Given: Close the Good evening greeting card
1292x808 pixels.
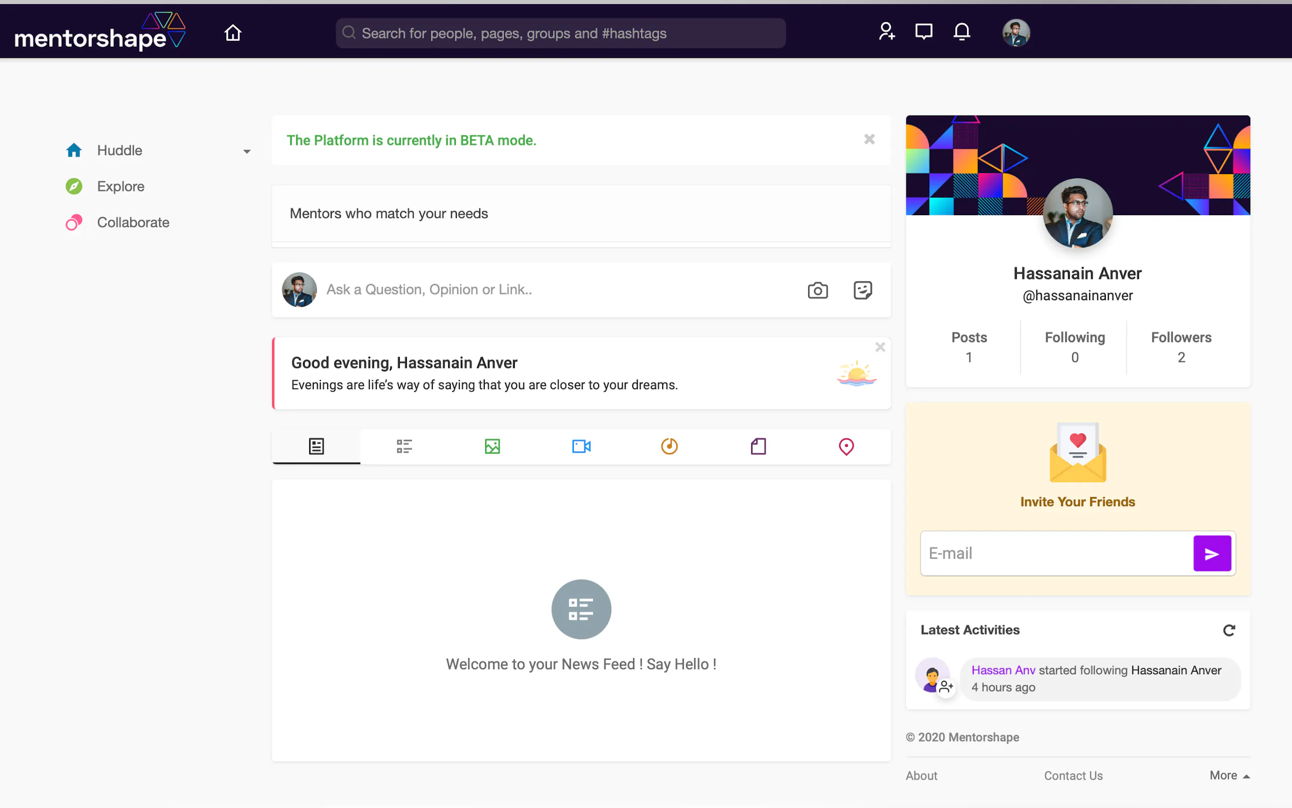Looking at the screenshot, I should click(879, 348).
